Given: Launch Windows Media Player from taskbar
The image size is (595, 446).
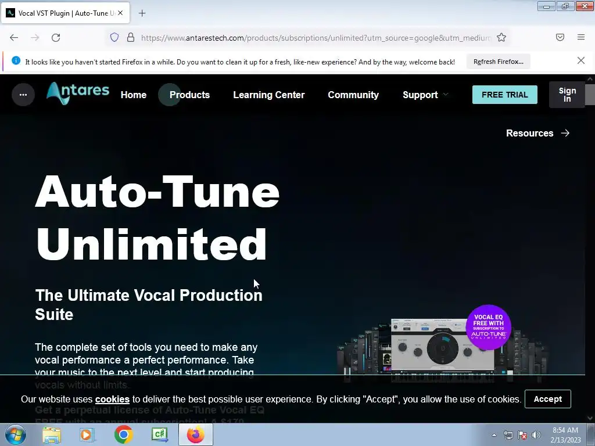Looking at the screenshot, I should 87,435.
